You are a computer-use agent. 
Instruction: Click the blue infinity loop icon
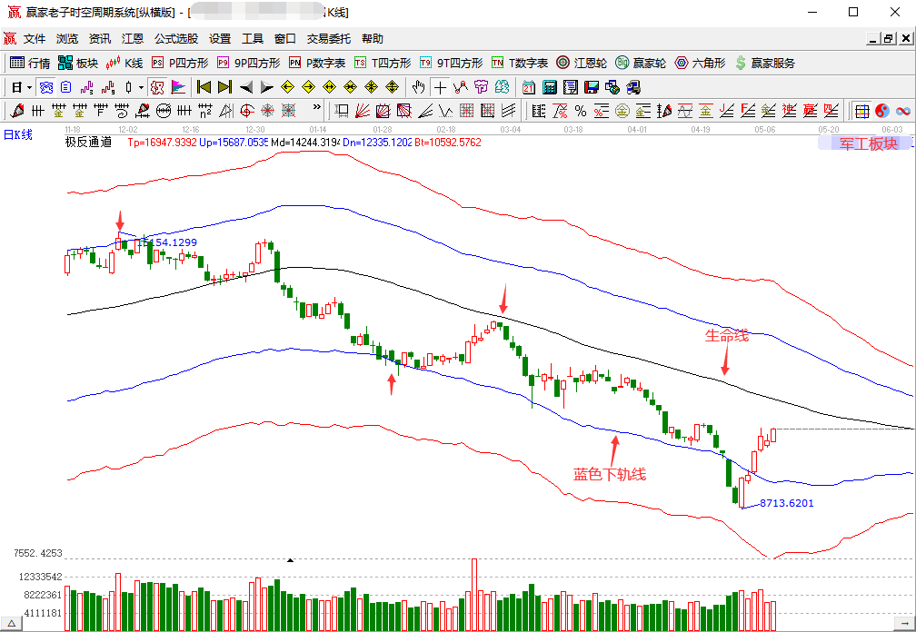[903, 110]
